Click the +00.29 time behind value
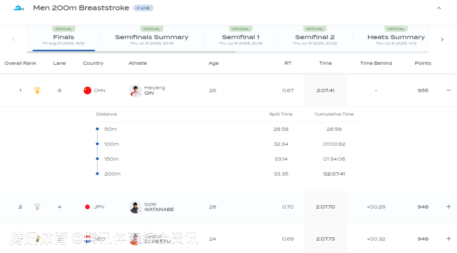This screenshot has width=457, height=253. pos(376,207)
